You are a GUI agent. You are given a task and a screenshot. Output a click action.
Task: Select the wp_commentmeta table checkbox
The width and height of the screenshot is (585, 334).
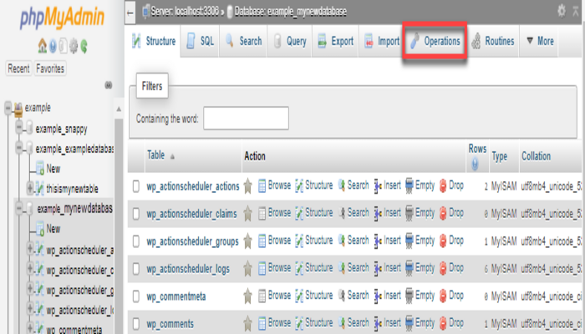click(x=136, y=296)
